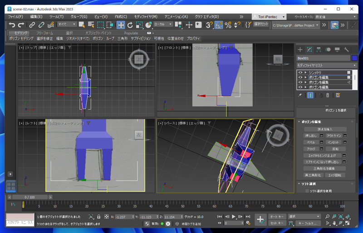The image size is (363, 233).
Task: Choose the Rectangular Selection Region tool
Action: coord(100,25)
